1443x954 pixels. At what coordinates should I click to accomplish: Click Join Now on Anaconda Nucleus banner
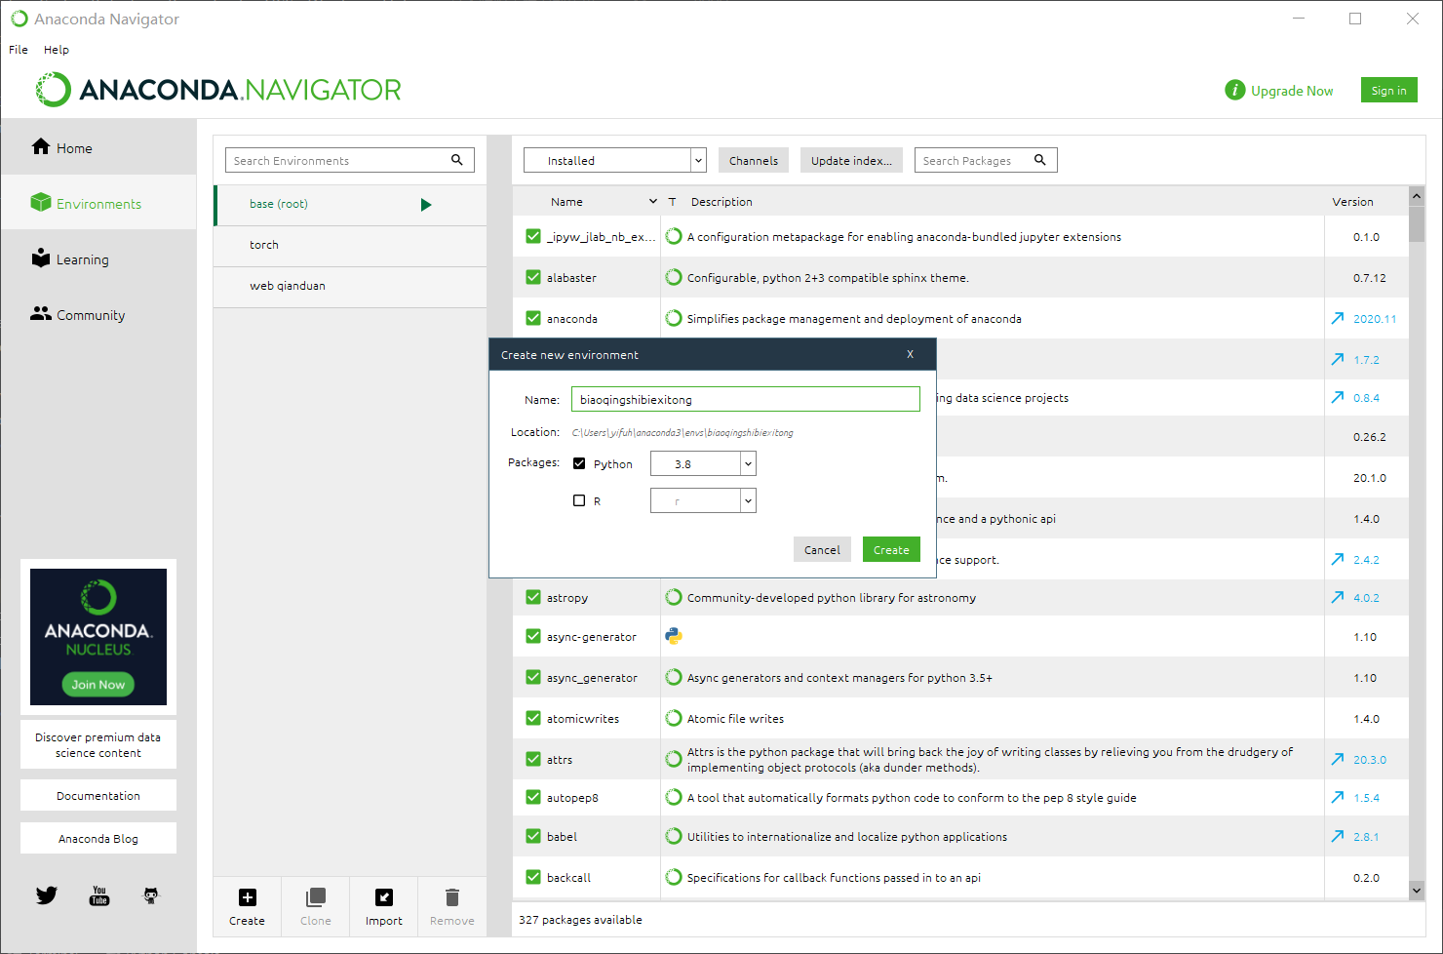click(98, 684)
